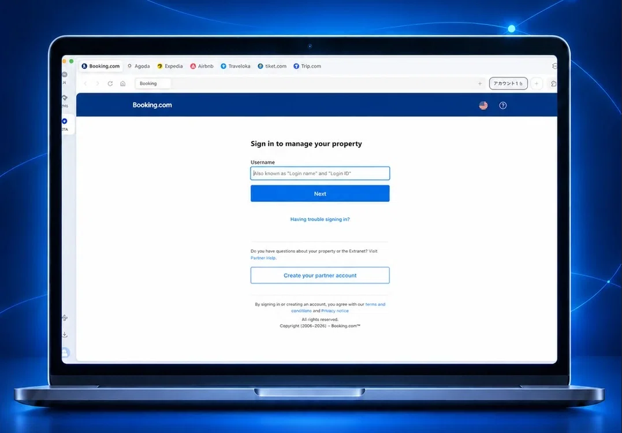Click the plus icon at the address bar's end
The height and width of the screenshot is (433, 622).
(480, 83)
